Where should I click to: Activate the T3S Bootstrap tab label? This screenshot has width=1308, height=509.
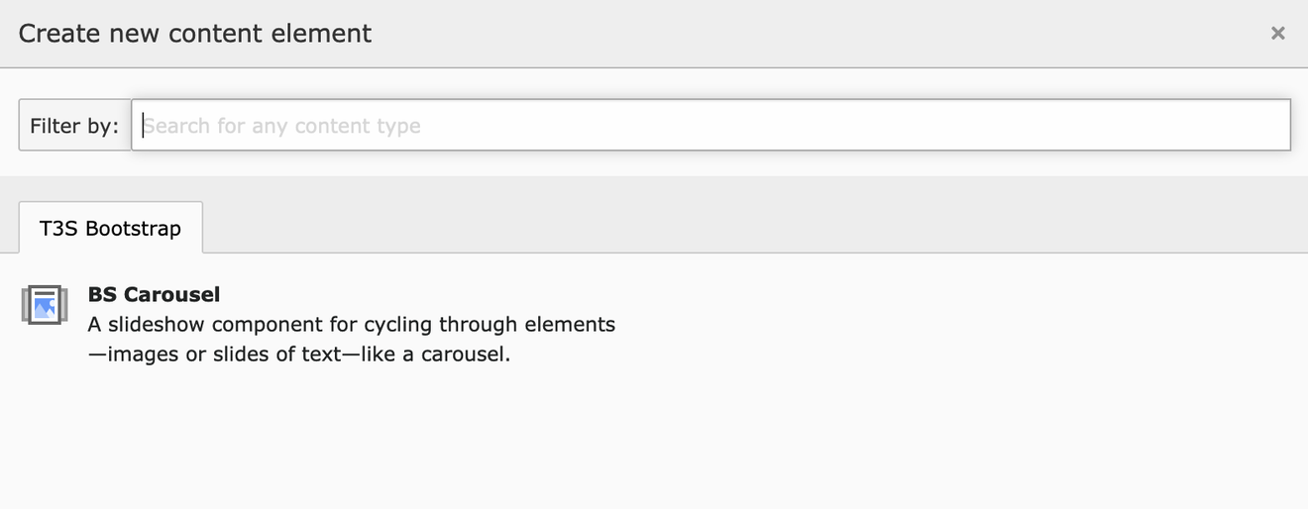click(x=110, y=229)
